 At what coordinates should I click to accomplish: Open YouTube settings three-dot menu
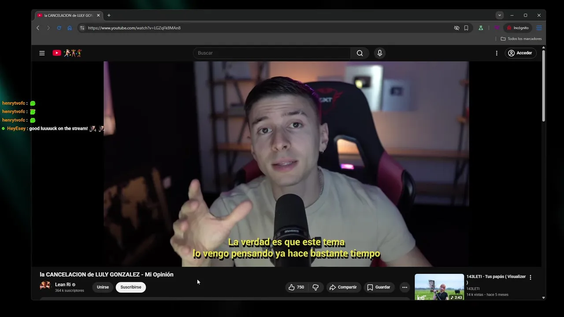(497, 53)
